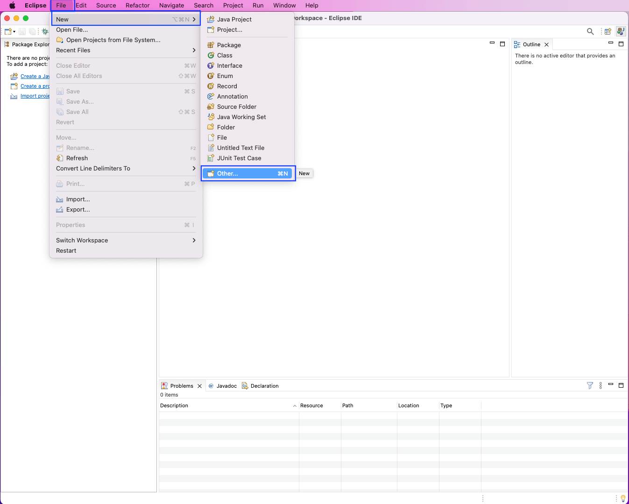Viewport: 629px width, 504px height.
Task: Click the Package Explorer view icon
Action: point(7,44)
